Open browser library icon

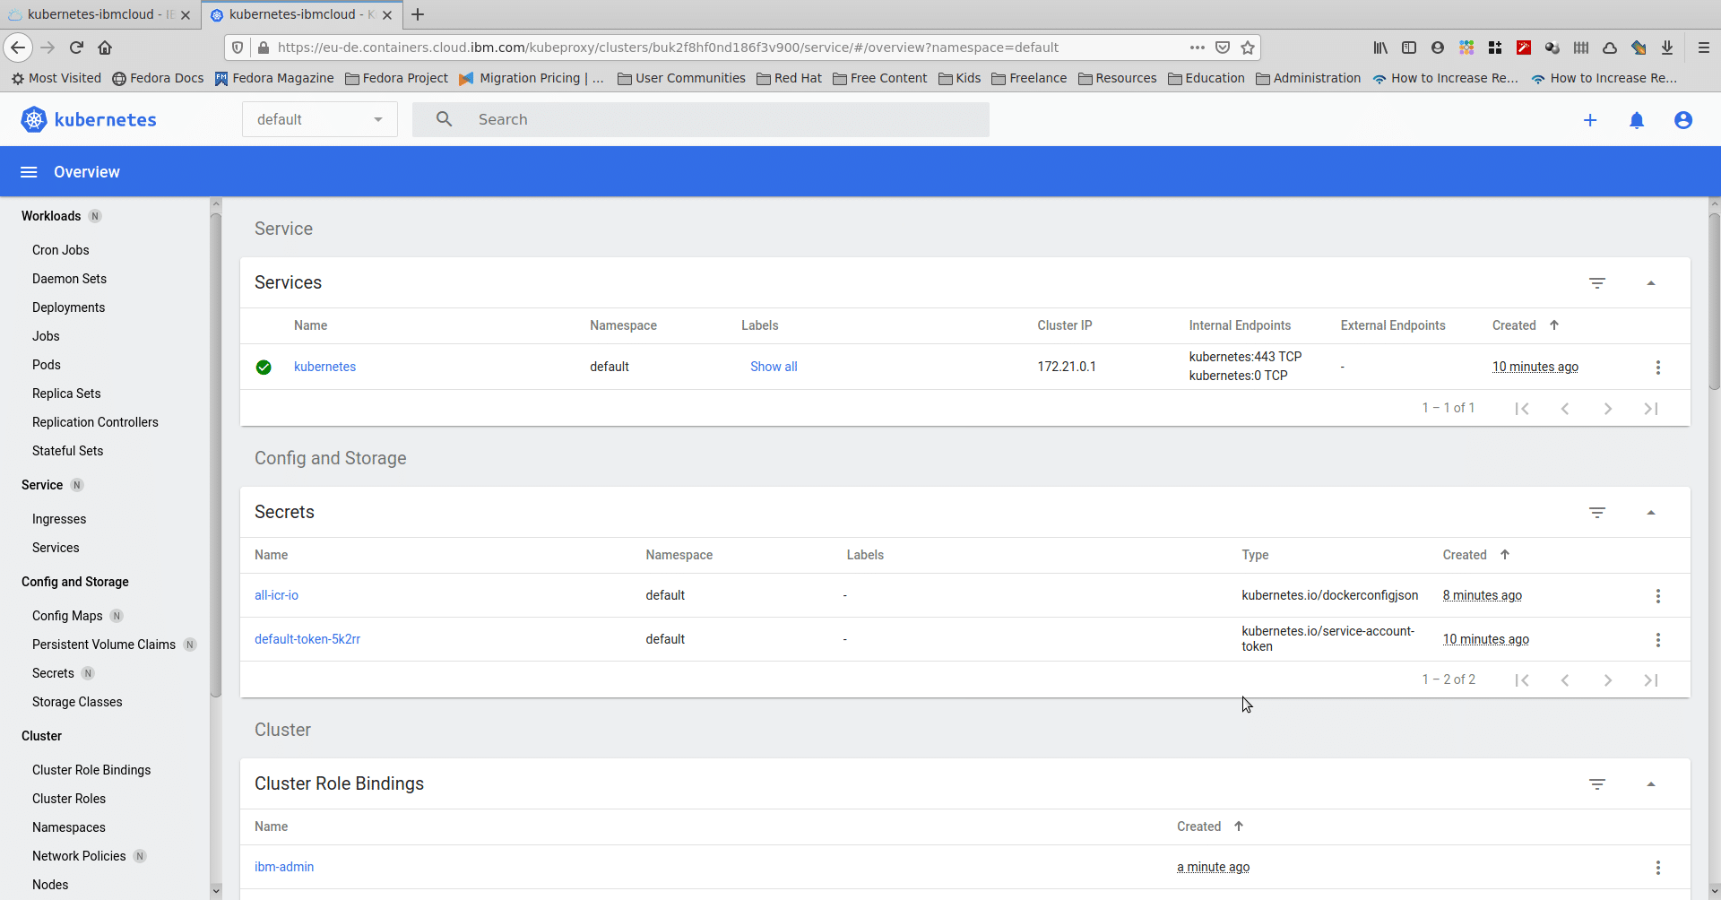click(x=1380, y=48)
